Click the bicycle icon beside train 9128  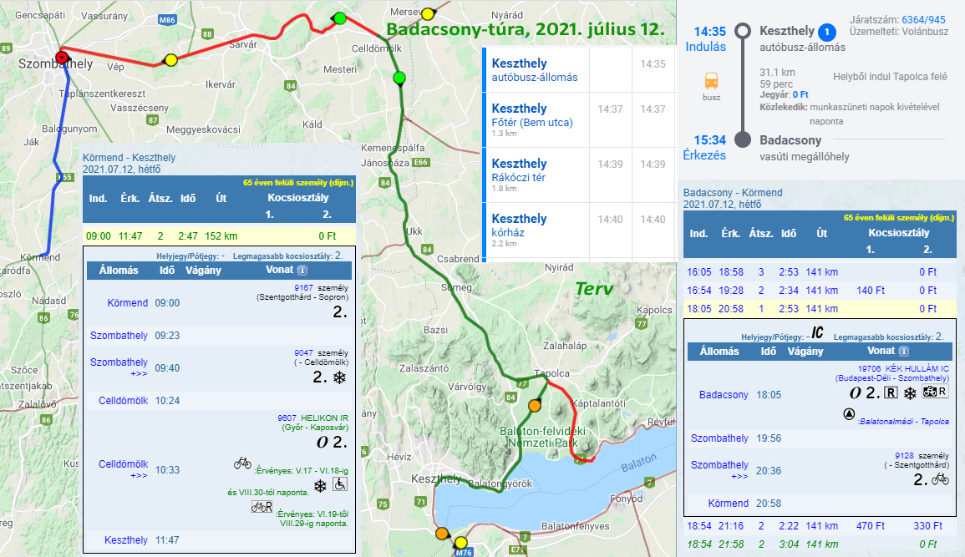click(x=940, y=479)
